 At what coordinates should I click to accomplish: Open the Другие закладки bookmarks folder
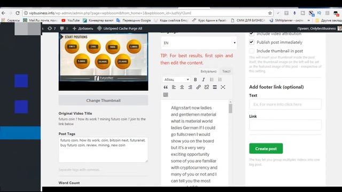click(x=328, y=20)
